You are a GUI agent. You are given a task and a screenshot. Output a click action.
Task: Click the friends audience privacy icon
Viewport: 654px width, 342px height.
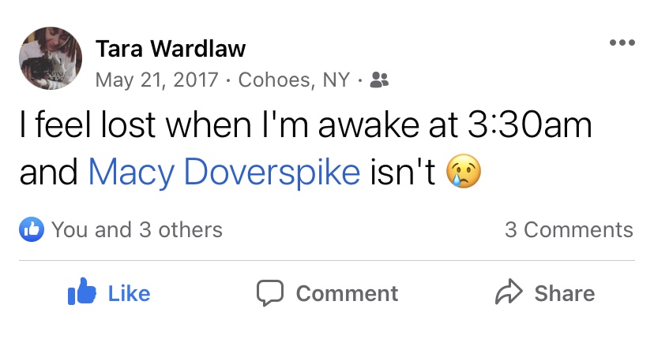(x=379, y=80)
